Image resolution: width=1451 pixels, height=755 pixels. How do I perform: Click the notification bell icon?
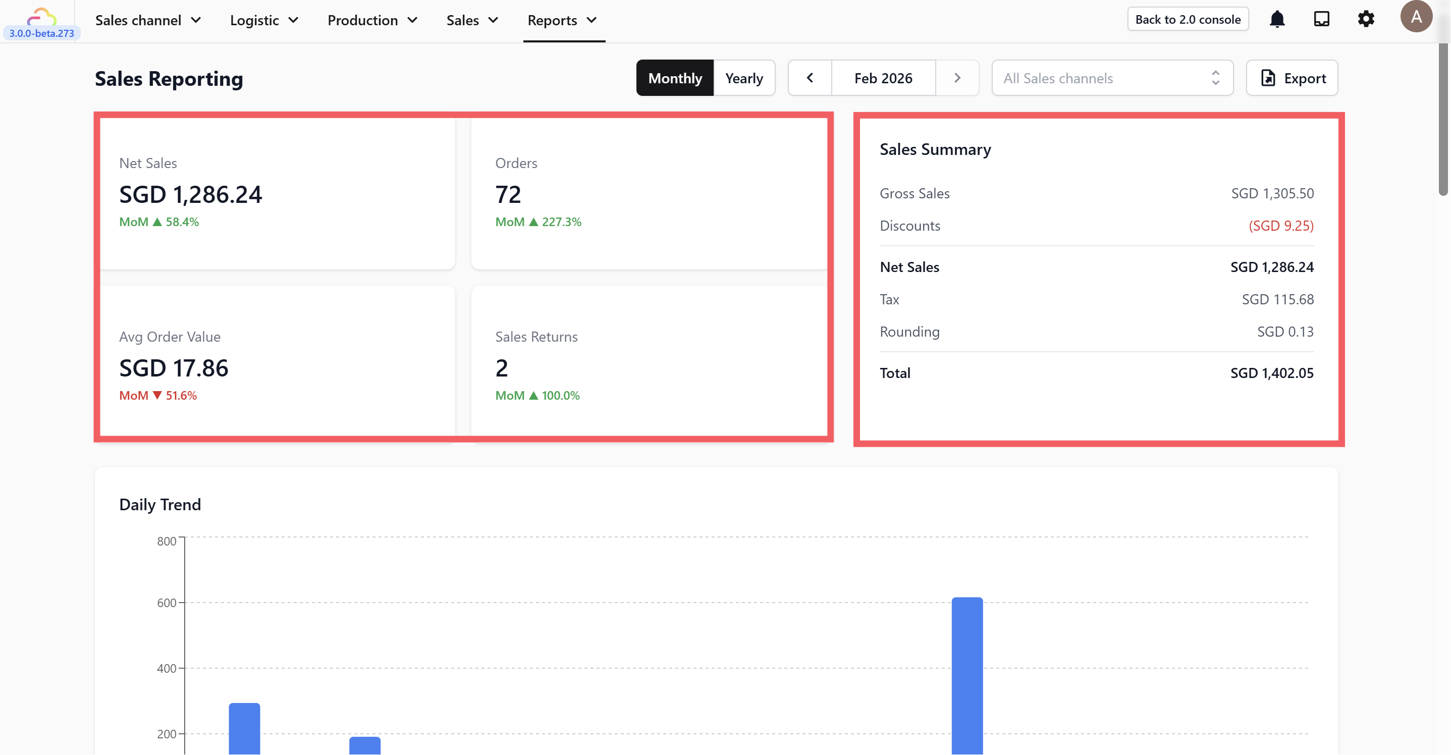coord(1277,20)
